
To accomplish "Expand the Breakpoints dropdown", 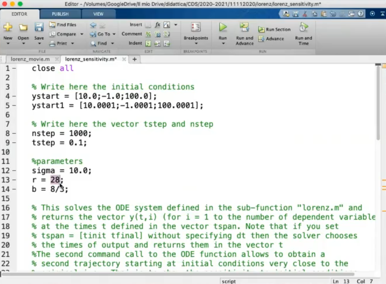I will tap(196, 43).
